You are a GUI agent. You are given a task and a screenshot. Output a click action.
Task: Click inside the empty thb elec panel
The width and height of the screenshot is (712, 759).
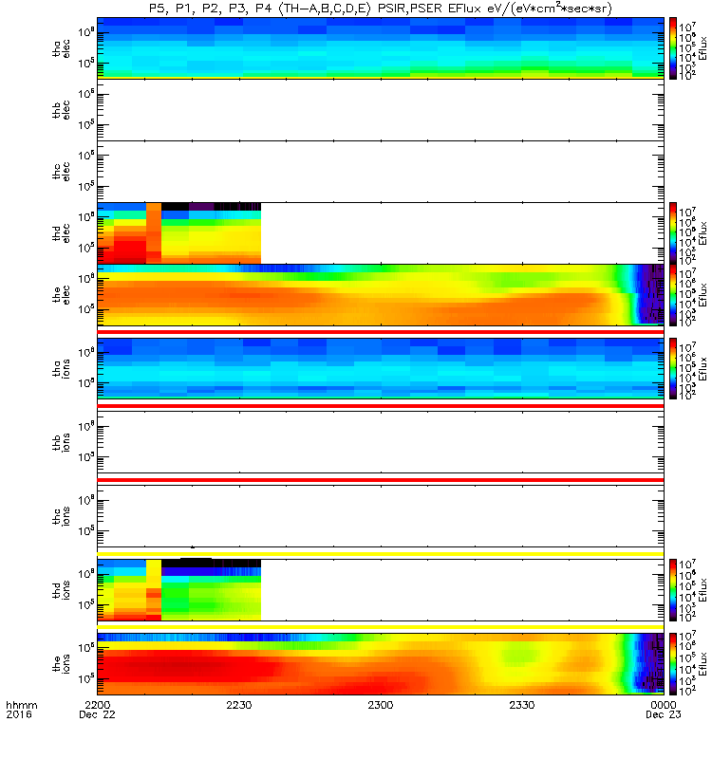tap(381, 110)
